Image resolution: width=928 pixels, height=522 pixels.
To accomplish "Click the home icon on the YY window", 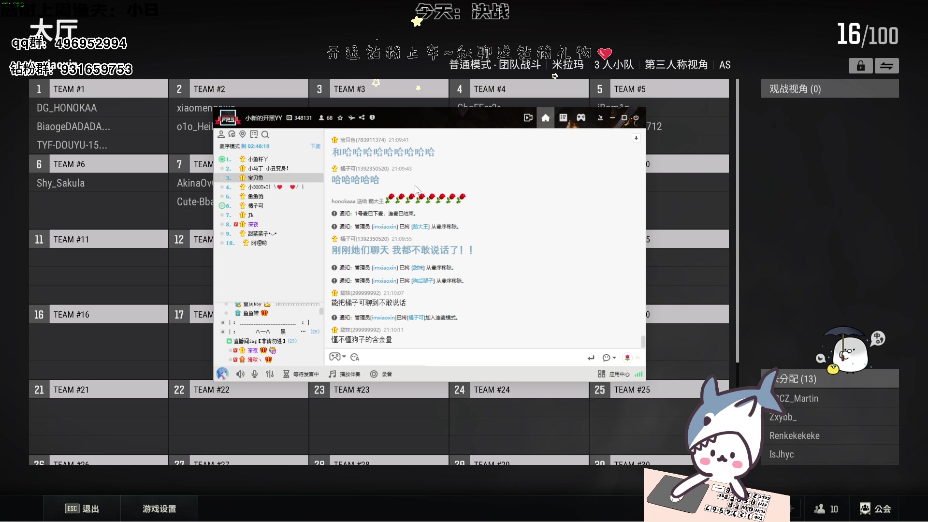I will (546, 117).
